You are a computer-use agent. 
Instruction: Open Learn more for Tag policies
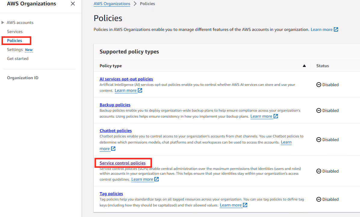click(231, 205)
